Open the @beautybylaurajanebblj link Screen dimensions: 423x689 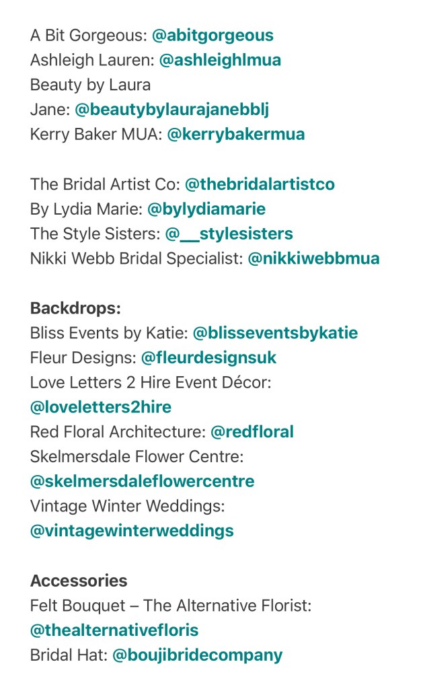[171, 110]
